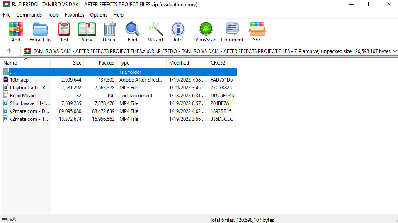Click the key password icon in status bar

[x=13, y=219]
